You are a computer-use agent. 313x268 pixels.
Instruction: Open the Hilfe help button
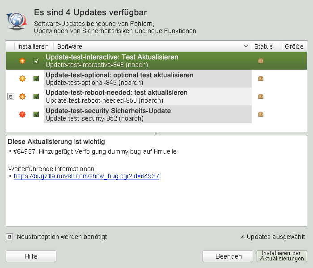tap(31, 256)
